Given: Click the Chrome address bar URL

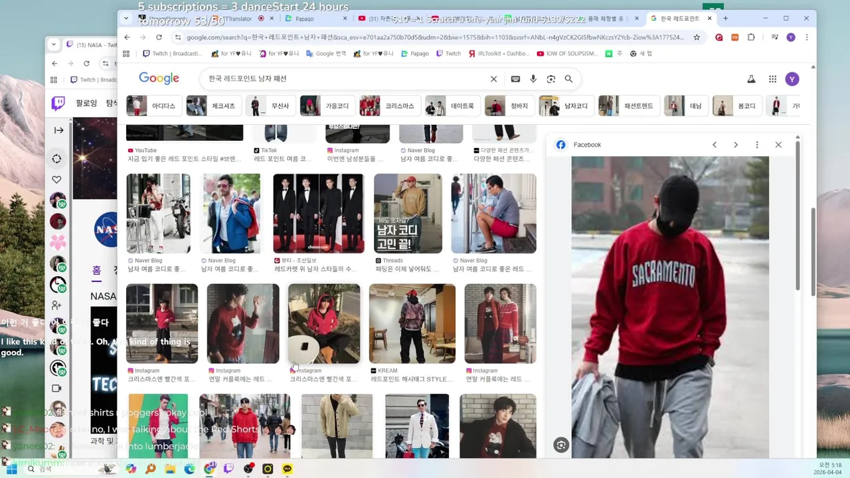Looking at the screenshot, I should (435, 37).
